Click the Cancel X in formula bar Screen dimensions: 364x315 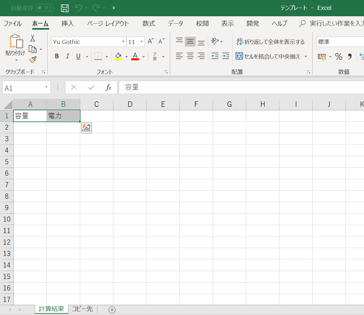click(x=74, y=87)
